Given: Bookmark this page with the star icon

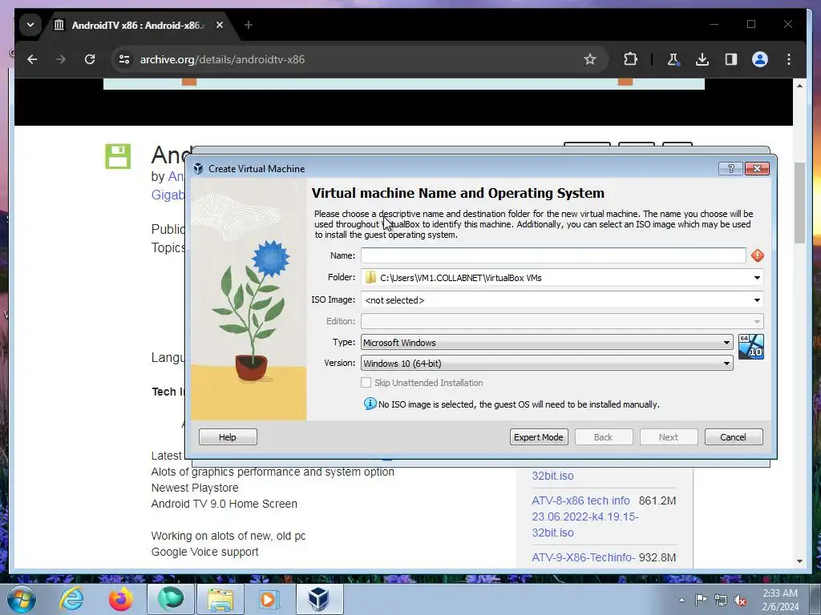Looking at the screenshot, I should coord(590,59).
